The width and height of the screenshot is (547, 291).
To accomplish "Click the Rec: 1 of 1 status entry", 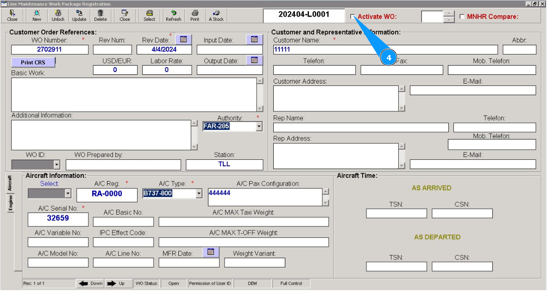I will [x=49, y=284].
